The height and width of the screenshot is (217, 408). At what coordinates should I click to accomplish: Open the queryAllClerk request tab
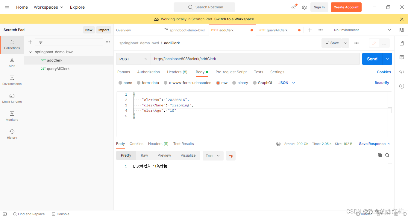[x=280, y=30]
